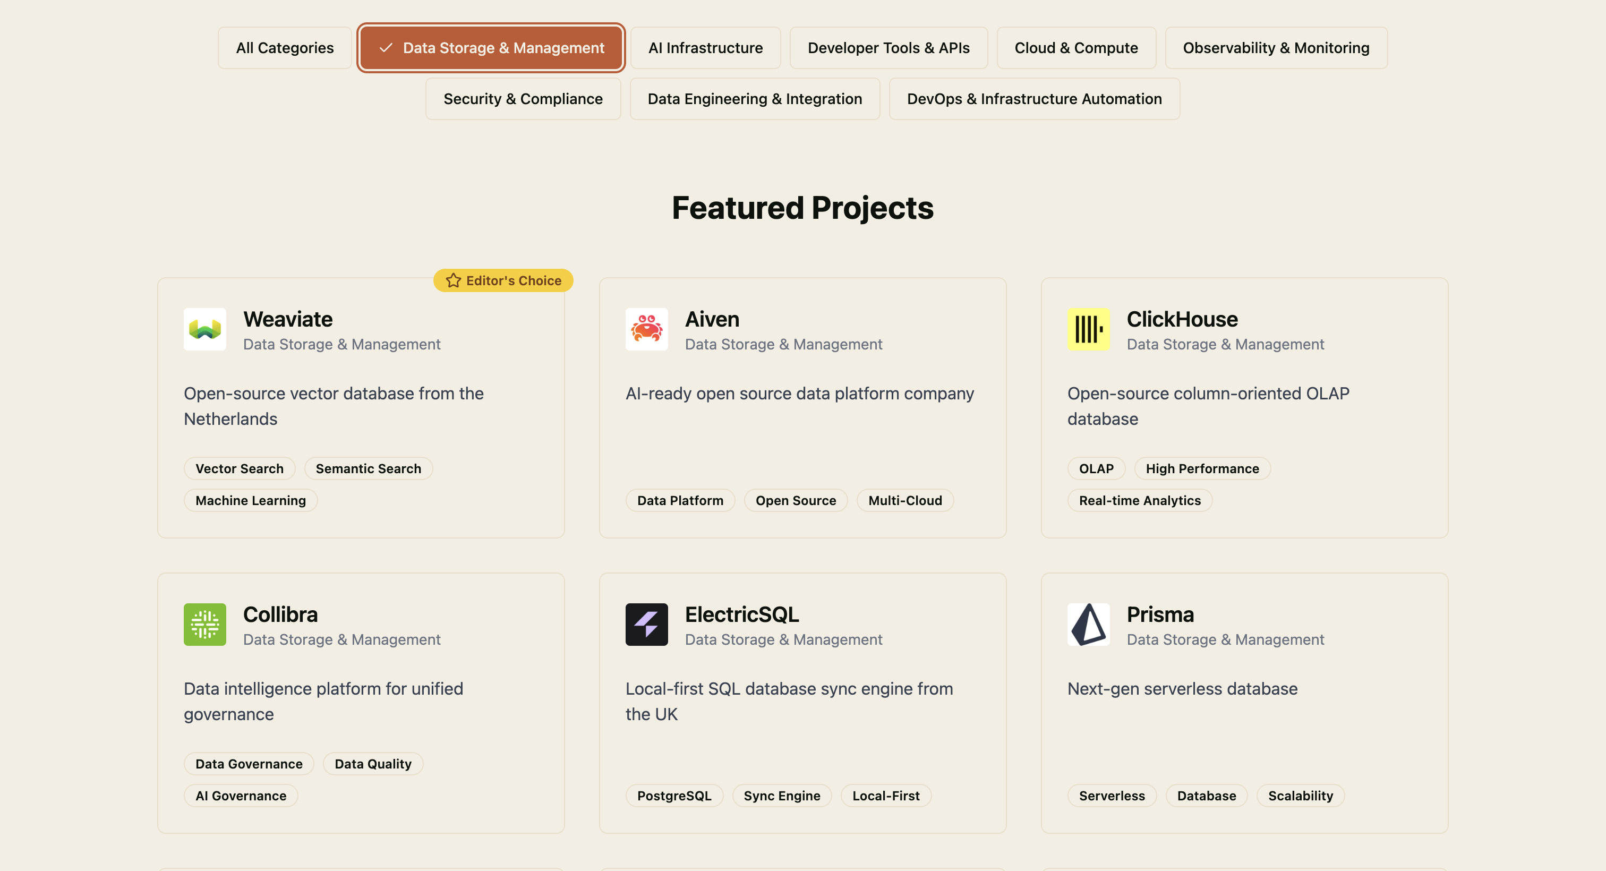
Task: Click the Data Governance tag
Action: [249, 764]
